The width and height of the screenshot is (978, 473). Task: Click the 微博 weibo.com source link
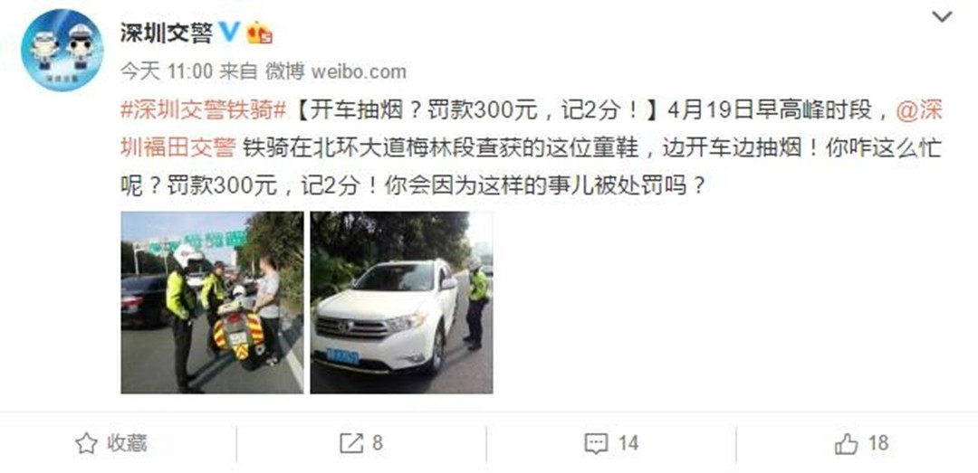[x=336, y=71]
